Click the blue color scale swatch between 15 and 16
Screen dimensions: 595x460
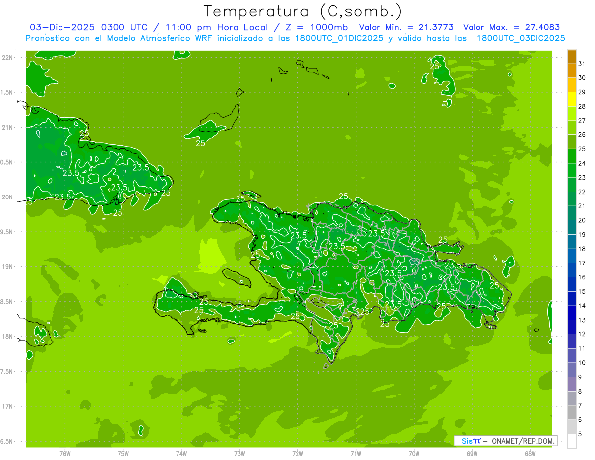tap(572, 284)
